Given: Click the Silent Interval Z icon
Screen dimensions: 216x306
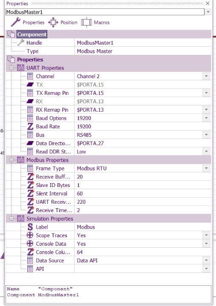Looking at the screenshot, I should click(x=30, y=193).
